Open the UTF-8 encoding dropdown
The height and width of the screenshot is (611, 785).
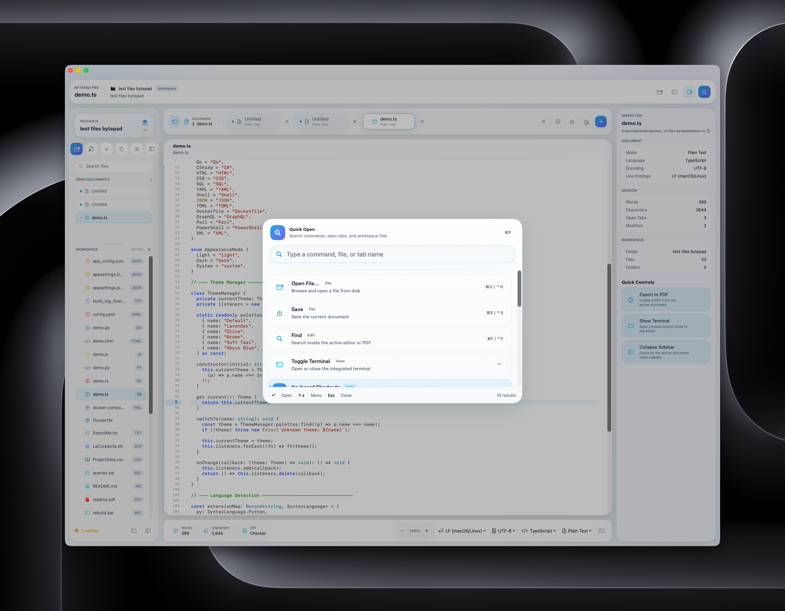pos(503,531)
